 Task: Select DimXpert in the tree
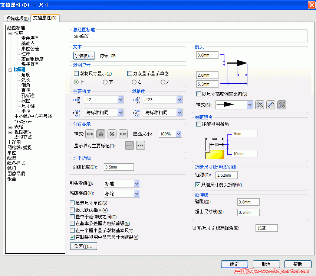point(23,122)
